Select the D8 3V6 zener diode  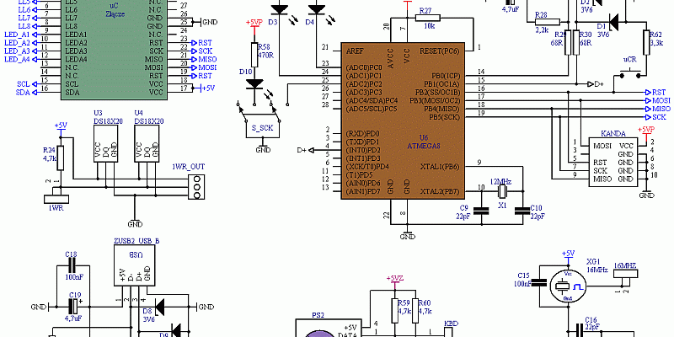(x=158, y=303)
